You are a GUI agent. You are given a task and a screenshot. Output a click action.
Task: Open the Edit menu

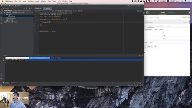tap(20, 1)
